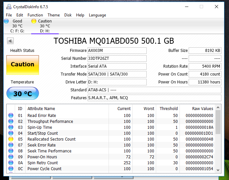Click the TOSHIBA MQ01ABD050 500.1 GB title
229x180 pixels.
coord(114,41)
